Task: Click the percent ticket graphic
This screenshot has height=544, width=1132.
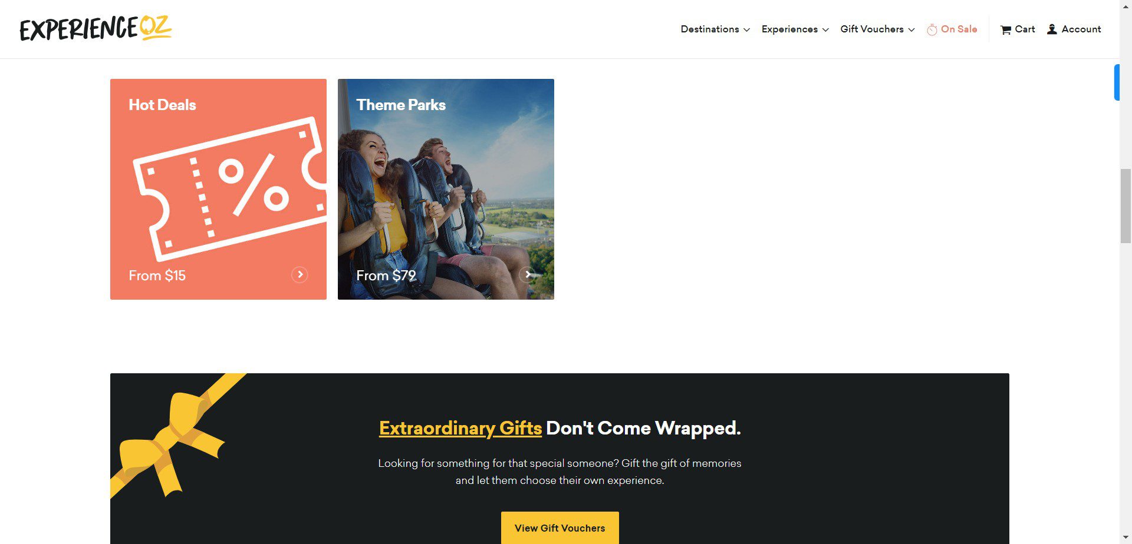Action: [230, 188]
